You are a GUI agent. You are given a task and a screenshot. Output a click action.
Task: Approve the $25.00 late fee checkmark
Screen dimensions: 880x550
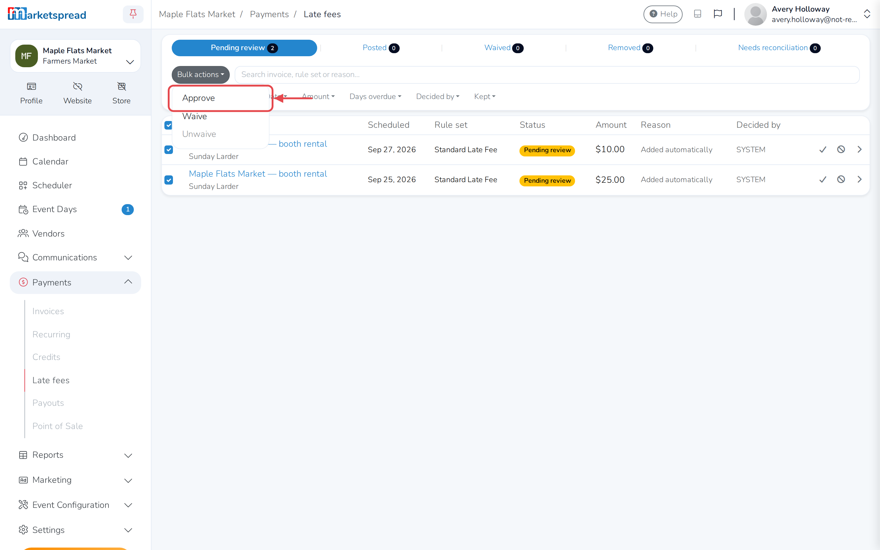[x=823, y=179]
